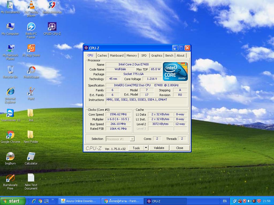
Task: Open My Network Places icon
Action: point(10,52)
